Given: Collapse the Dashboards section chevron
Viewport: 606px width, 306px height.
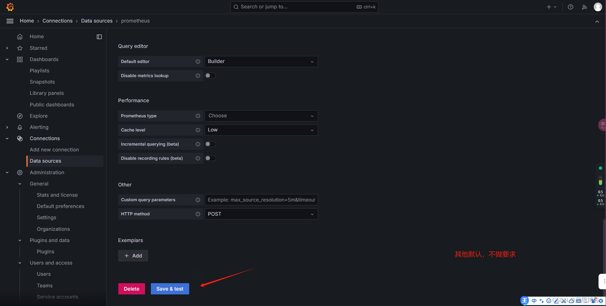Looking at the screenshot, I should 7,59.
